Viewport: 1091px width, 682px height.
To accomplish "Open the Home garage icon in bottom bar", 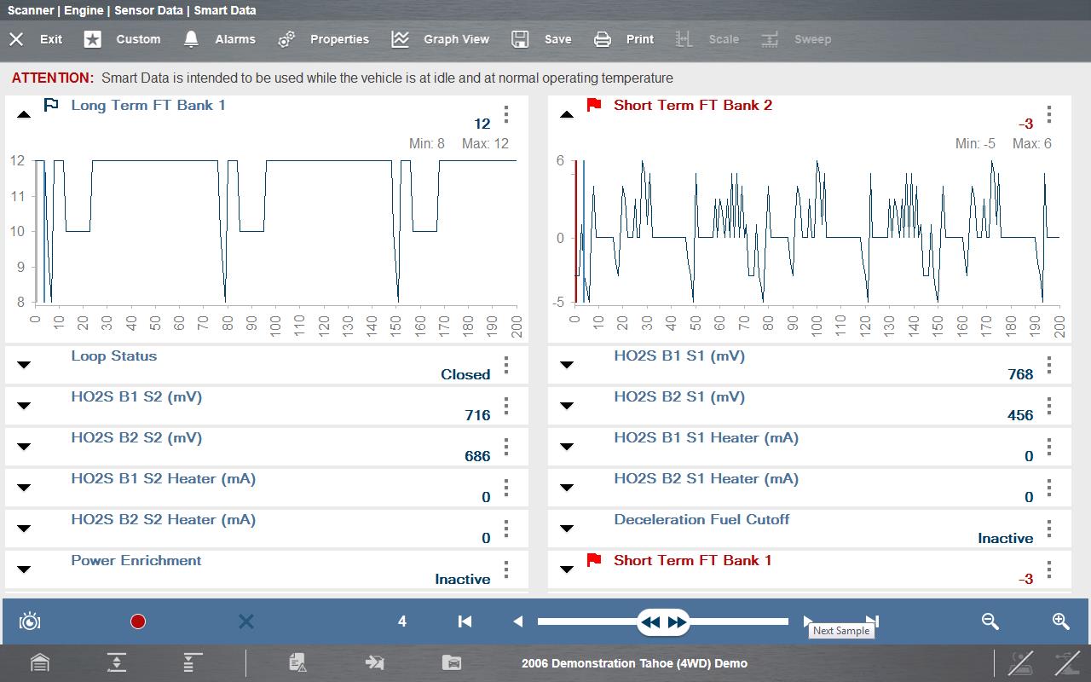I will pos(40,662).
